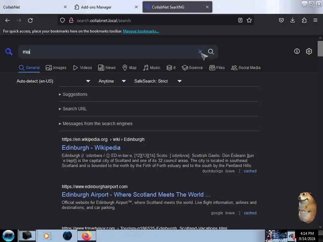This screenshot has width=323, height=242.
Task: Open the Edinburgh - Wikipedia result
Action: click(x=91, y=148)
